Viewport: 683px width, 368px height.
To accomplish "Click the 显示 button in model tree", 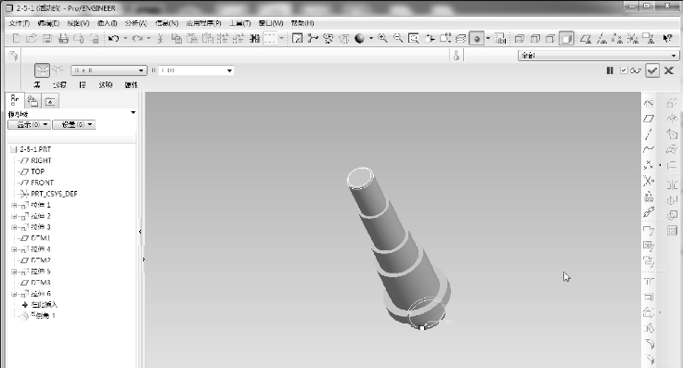I will (29, 125).
